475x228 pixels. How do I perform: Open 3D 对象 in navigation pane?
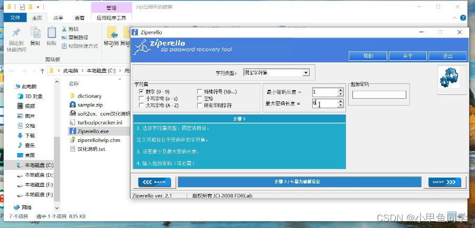34,96
